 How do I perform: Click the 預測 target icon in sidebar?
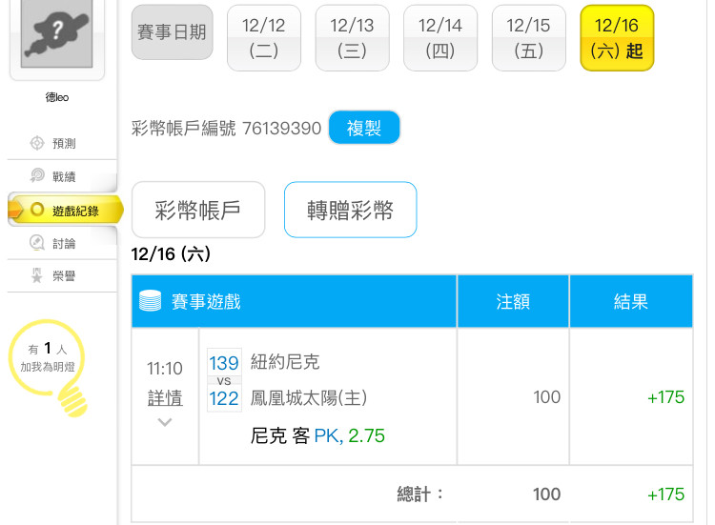pos(37,143)
